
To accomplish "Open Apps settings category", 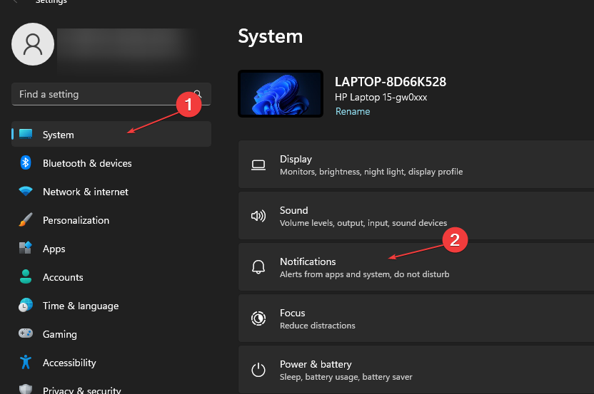I will [111, 249].
